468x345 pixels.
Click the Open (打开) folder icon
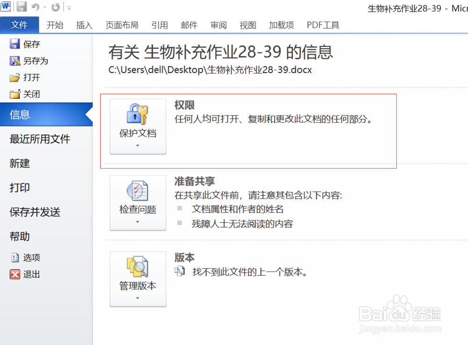pos(15,78)
